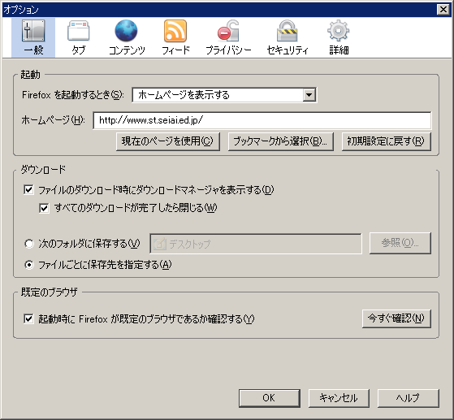
Task: Select 次のフォルダに保存する radio button
Action: [29, 244]
